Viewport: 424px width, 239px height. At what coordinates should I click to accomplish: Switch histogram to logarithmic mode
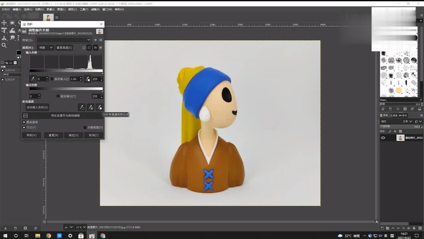[101, 48]
